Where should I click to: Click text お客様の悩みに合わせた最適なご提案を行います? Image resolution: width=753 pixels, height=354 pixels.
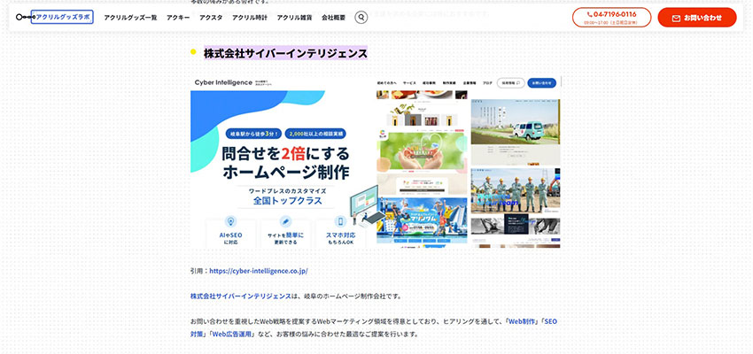347,334
